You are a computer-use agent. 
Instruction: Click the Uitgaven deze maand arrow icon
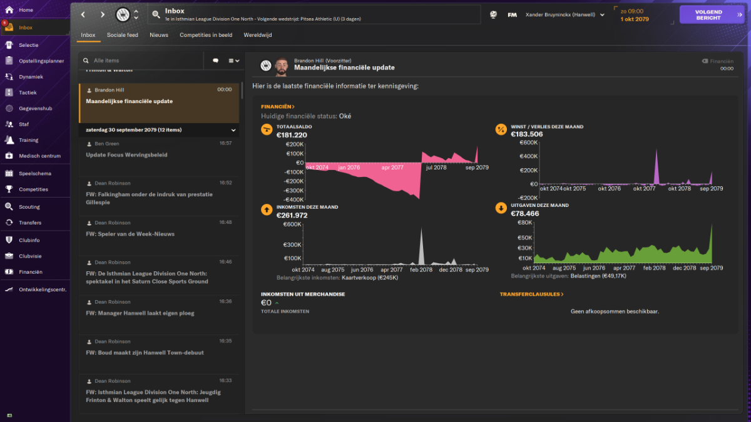501,209
